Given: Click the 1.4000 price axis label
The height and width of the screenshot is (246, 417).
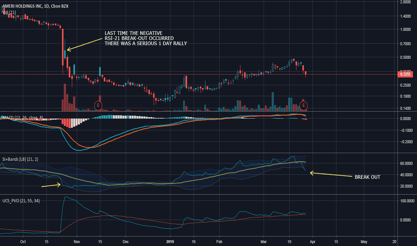Looking at the screenshot, I should click(x=405, y=16).
